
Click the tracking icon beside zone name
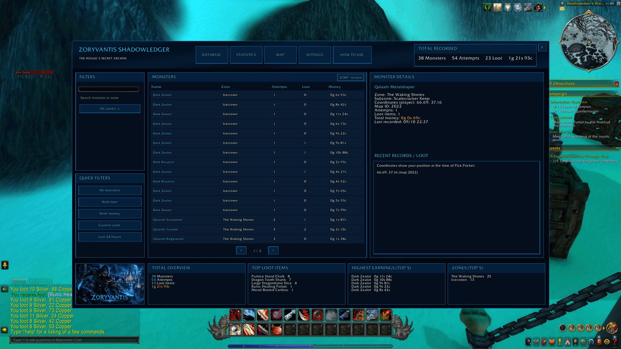[x=562, y=3]
